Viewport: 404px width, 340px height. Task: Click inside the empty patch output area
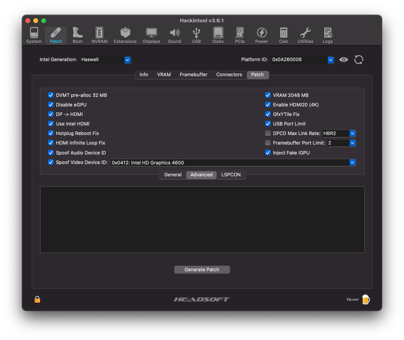point(202,219)
